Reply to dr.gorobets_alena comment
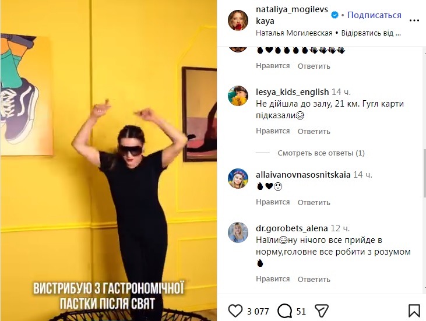 point(314,279)
